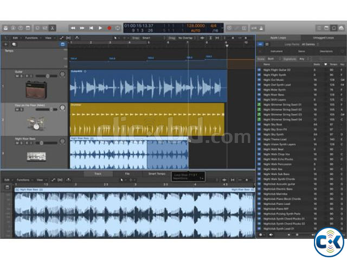Switch editor to the File tab
This screenshot has height=260, width=347.
point(127,174)
